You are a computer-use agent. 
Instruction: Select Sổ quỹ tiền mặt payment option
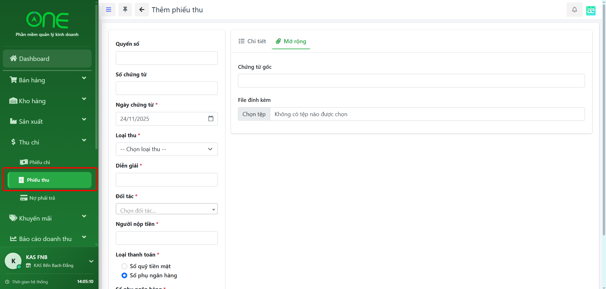point(124,266)
